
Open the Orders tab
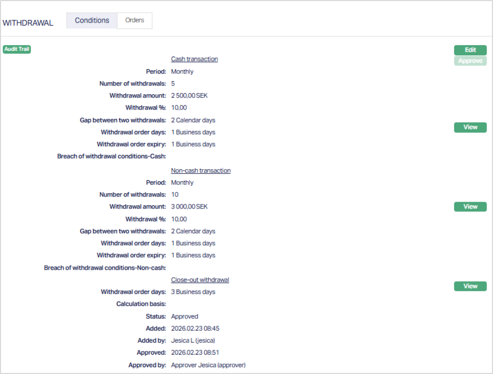135,20
